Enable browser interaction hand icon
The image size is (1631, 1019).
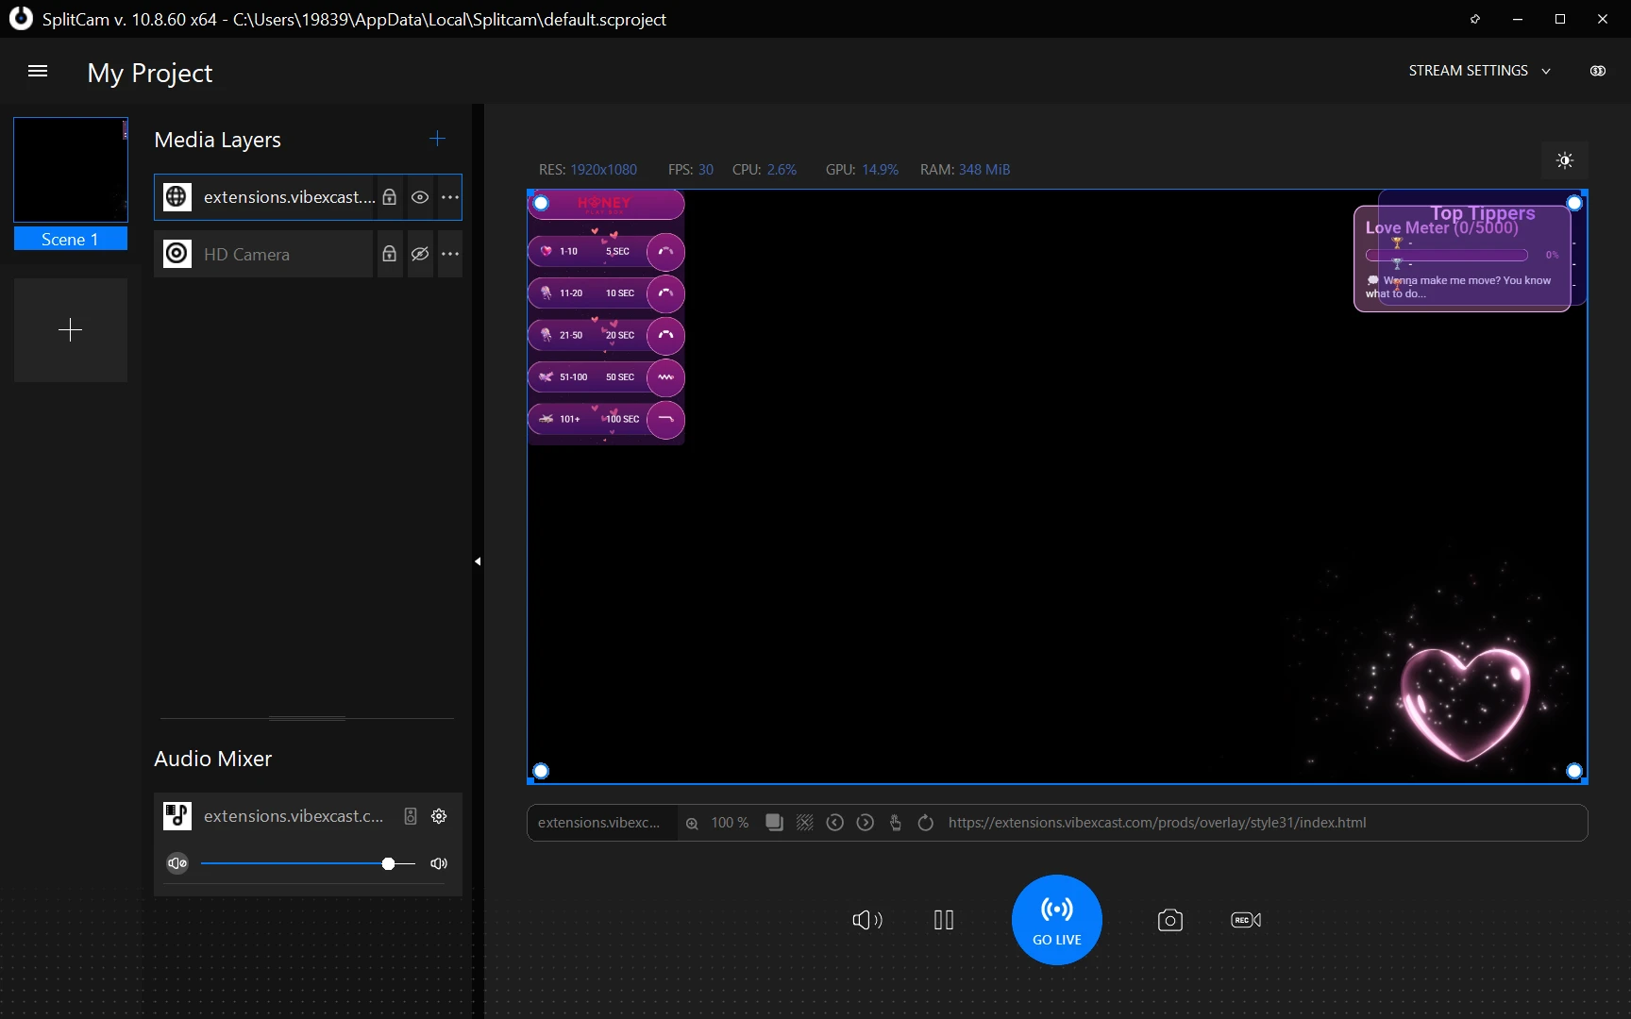(x=895, y=823)
